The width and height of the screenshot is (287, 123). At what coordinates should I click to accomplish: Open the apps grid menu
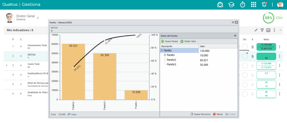click(253, 4)
